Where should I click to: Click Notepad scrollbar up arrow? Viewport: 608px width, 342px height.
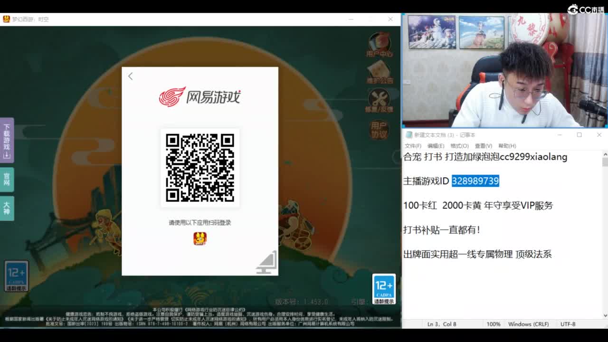pos(605,155)
